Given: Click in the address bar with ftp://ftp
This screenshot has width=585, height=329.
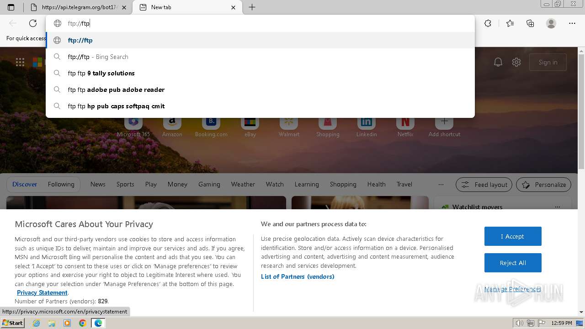Looking at the screenshot, I should (261, 23).
